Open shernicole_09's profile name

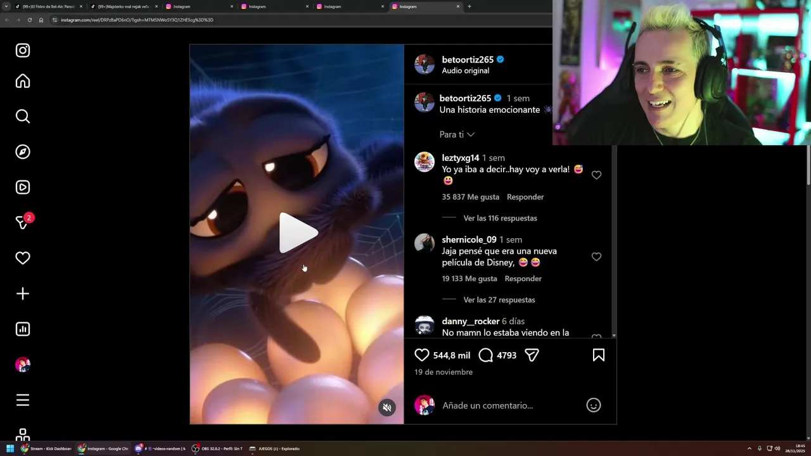[469, 239]
